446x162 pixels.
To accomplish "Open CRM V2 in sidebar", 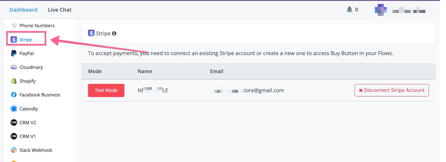I will coord(28,122).
